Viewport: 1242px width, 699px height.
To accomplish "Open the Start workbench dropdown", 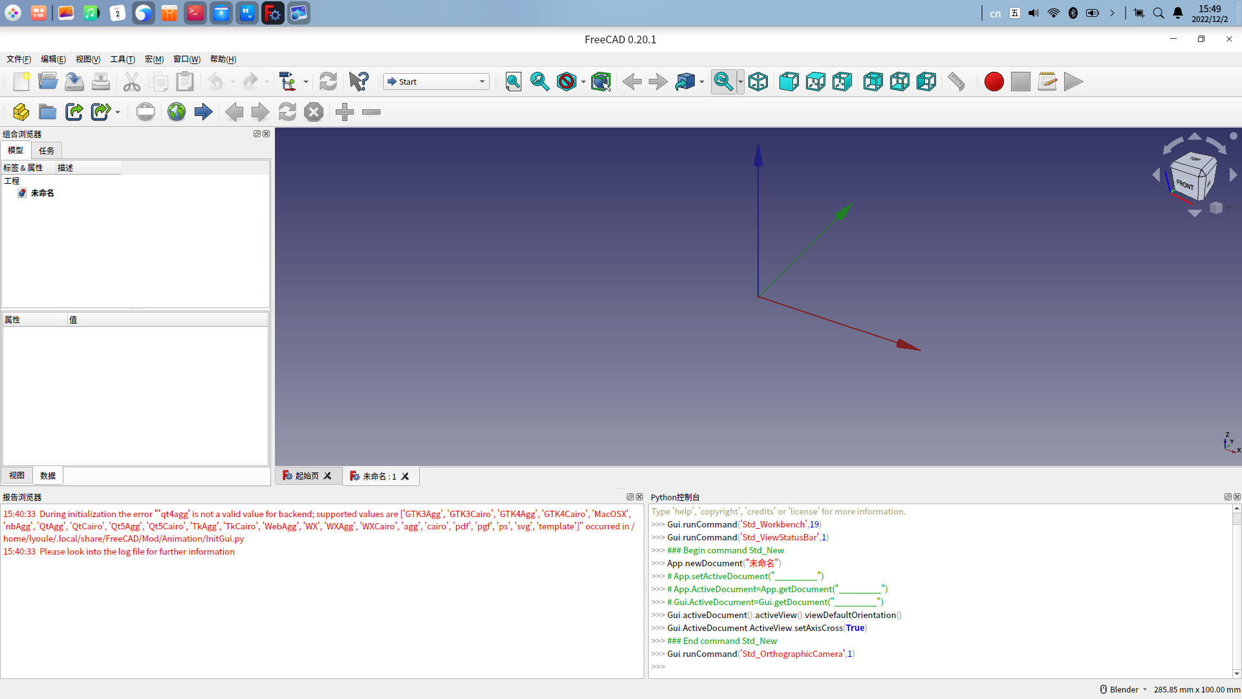I will (x=436, y=82).
